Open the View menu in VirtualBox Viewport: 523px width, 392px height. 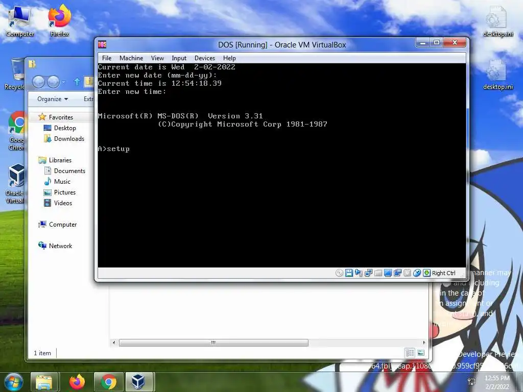157,58
